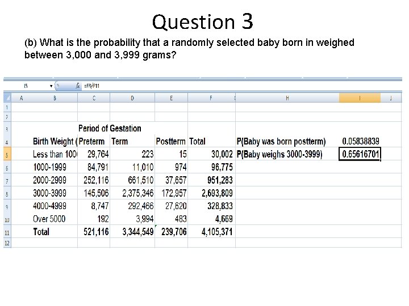Click the cell with value 96,775
Viewport: 409px width, 306px height.
pyautogui.click(x=211, y=167)
